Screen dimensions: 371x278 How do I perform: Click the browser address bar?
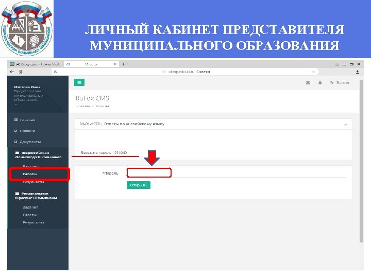(x=184, y=72)
